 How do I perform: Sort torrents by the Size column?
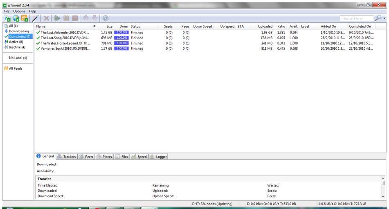click(109, 27)
